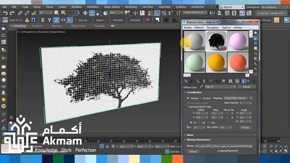Click Assign Material to Selection icon
Image resolution: width=290 pixels, height=163 pixels.
(198, 81)
